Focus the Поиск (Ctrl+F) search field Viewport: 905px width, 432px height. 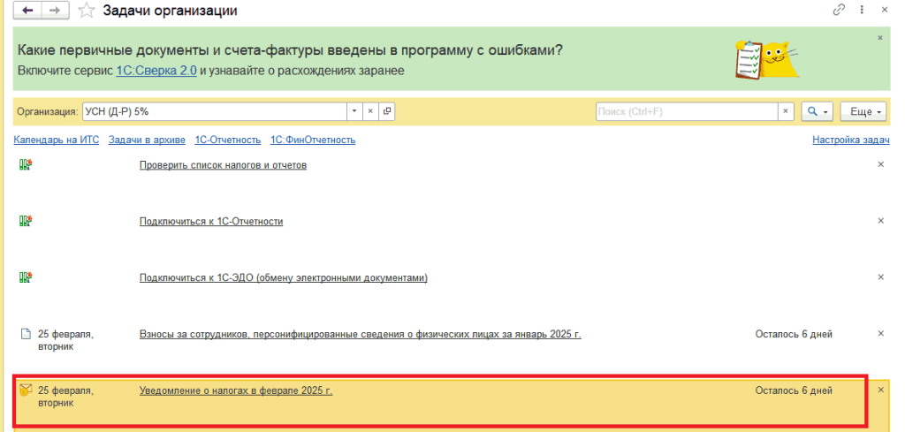click(x=687, y=111)
